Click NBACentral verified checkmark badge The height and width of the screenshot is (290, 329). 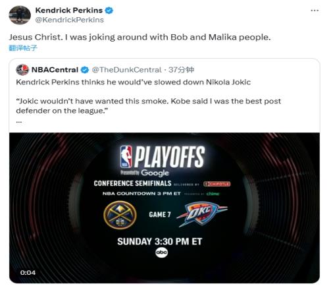(x=85, y=70)
